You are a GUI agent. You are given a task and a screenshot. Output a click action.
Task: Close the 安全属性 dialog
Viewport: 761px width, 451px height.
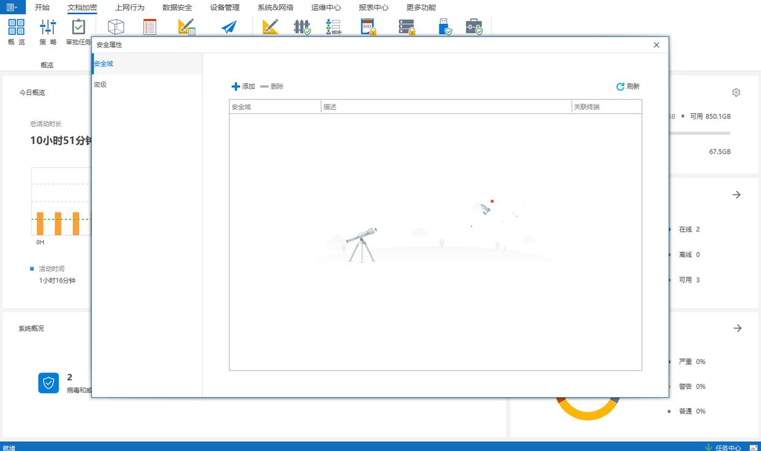coord(656,45)
